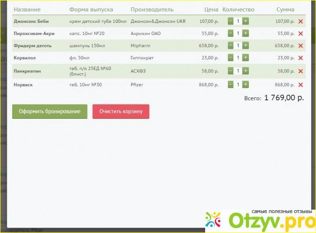
Task: Edit quantity field for Фридерм деготь
Action: (238, 45)
